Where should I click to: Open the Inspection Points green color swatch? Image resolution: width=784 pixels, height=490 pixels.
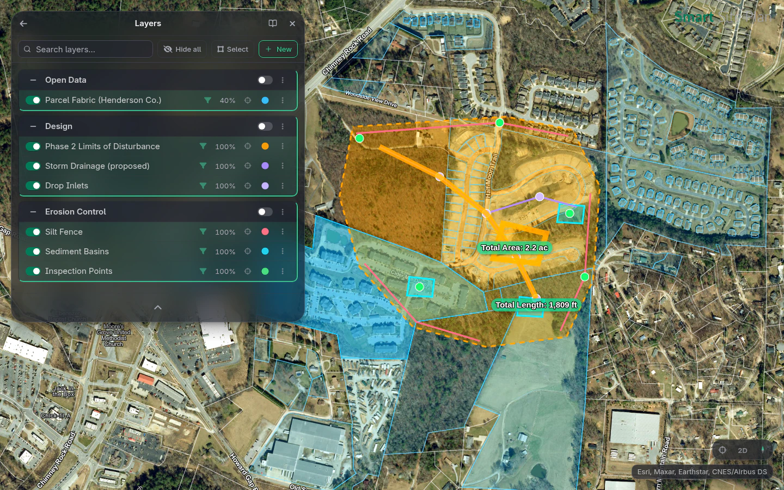click(265, 271)
